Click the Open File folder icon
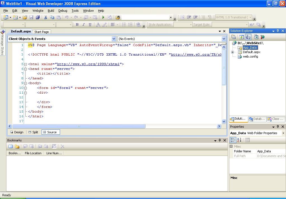Viewport: 286px width, 199px height. pos(25,17)
